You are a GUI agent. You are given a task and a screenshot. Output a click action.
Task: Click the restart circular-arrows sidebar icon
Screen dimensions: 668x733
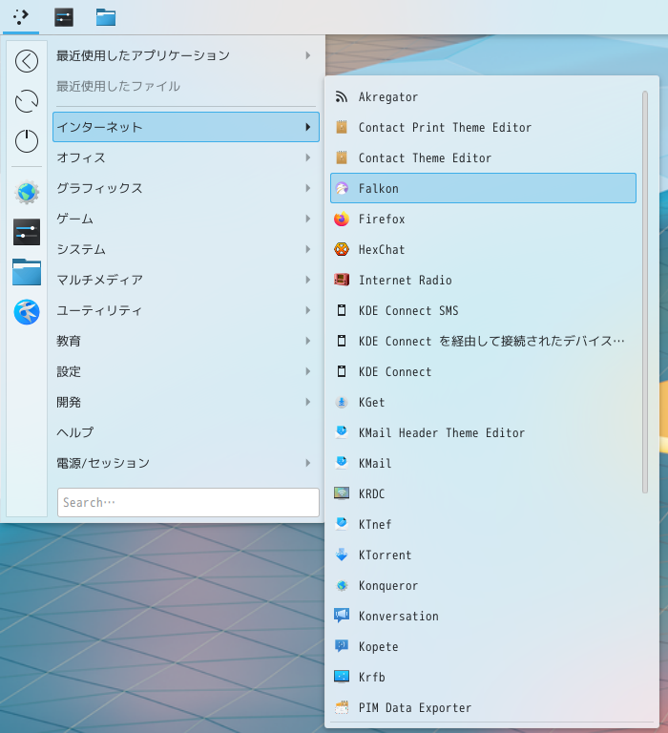tap(27, 101)
